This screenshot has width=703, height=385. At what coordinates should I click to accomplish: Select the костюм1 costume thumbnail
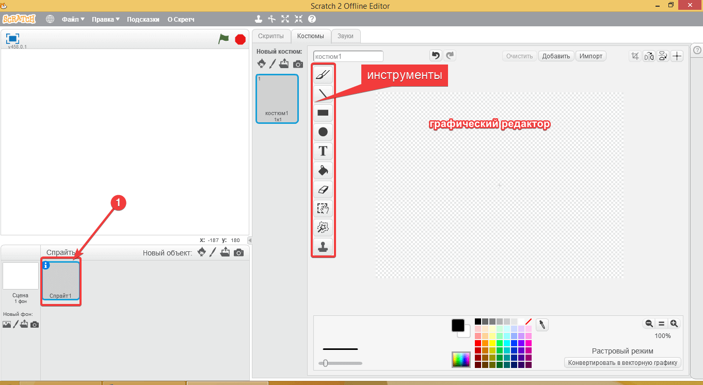coord(277,99)
